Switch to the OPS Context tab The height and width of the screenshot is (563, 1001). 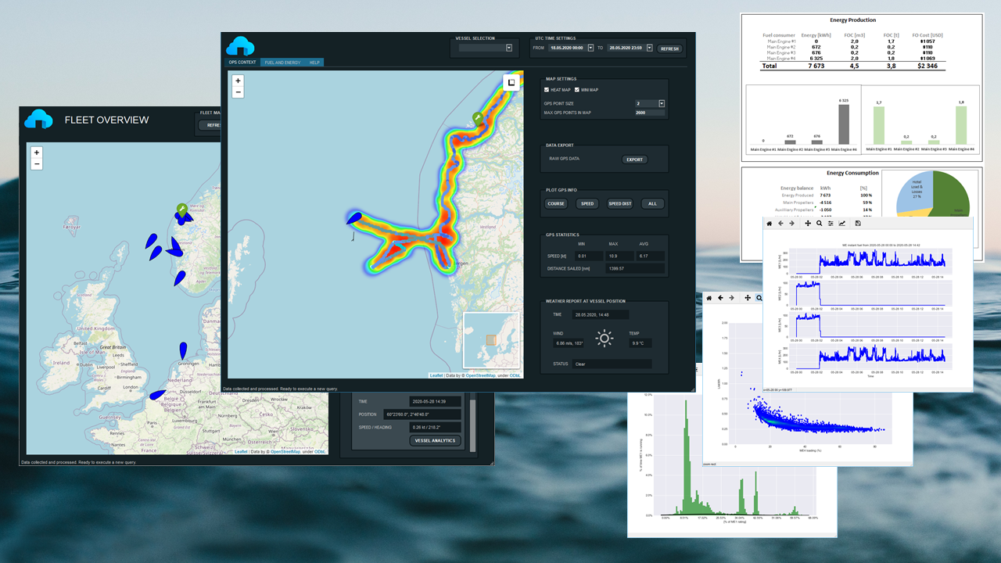[x=242, y=63]
